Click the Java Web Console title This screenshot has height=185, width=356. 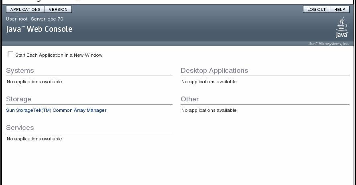(39, 29)
